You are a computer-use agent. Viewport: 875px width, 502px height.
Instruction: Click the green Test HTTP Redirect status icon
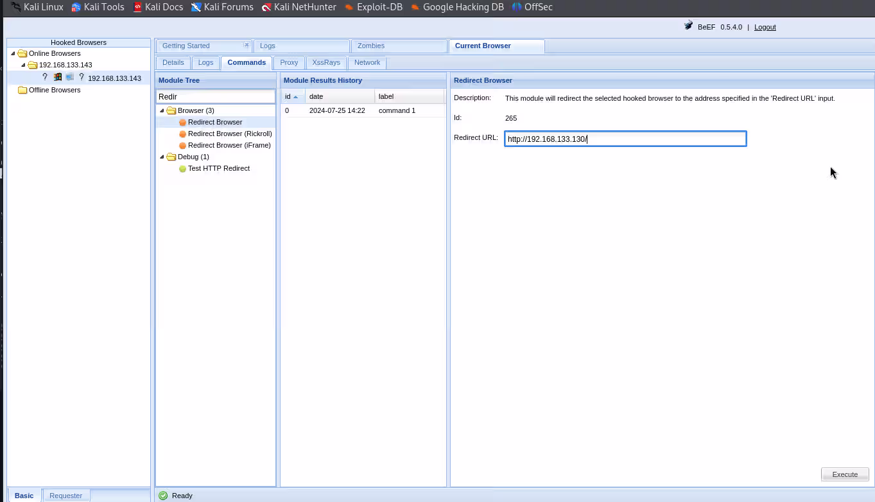(182, 169)
